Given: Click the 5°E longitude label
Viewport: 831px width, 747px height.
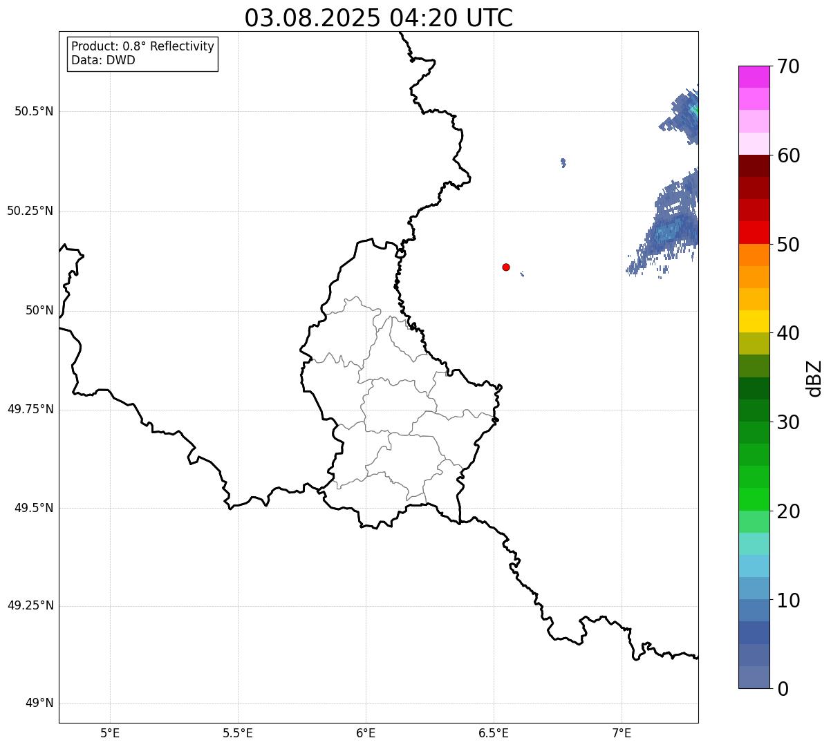Looking at the screenshot, I should pos(111,732).
